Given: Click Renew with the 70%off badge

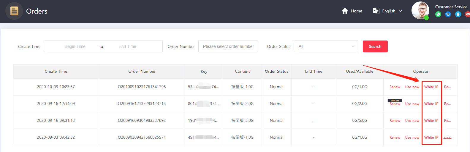Looking at the screenshot, I should (395, 104).
